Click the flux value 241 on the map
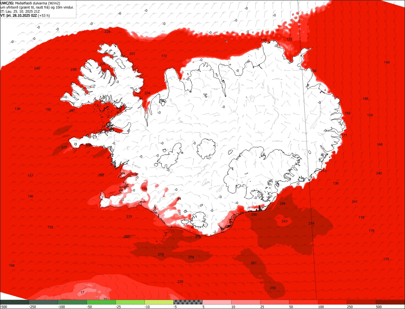This screenshot has height=309, width=405. 355,202
